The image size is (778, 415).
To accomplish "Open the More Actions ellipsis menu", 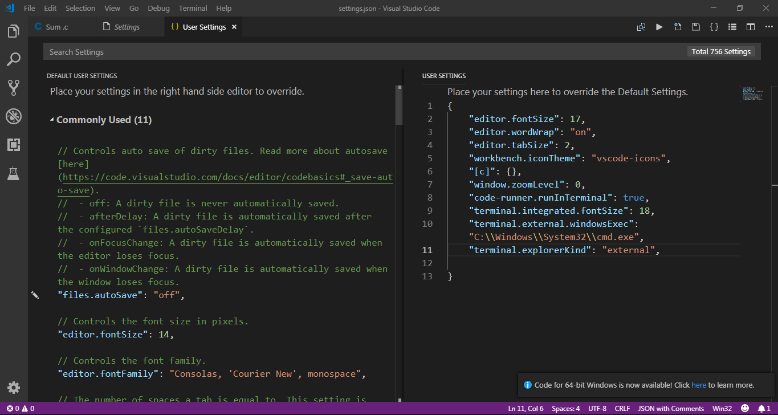I will point(768,27).
